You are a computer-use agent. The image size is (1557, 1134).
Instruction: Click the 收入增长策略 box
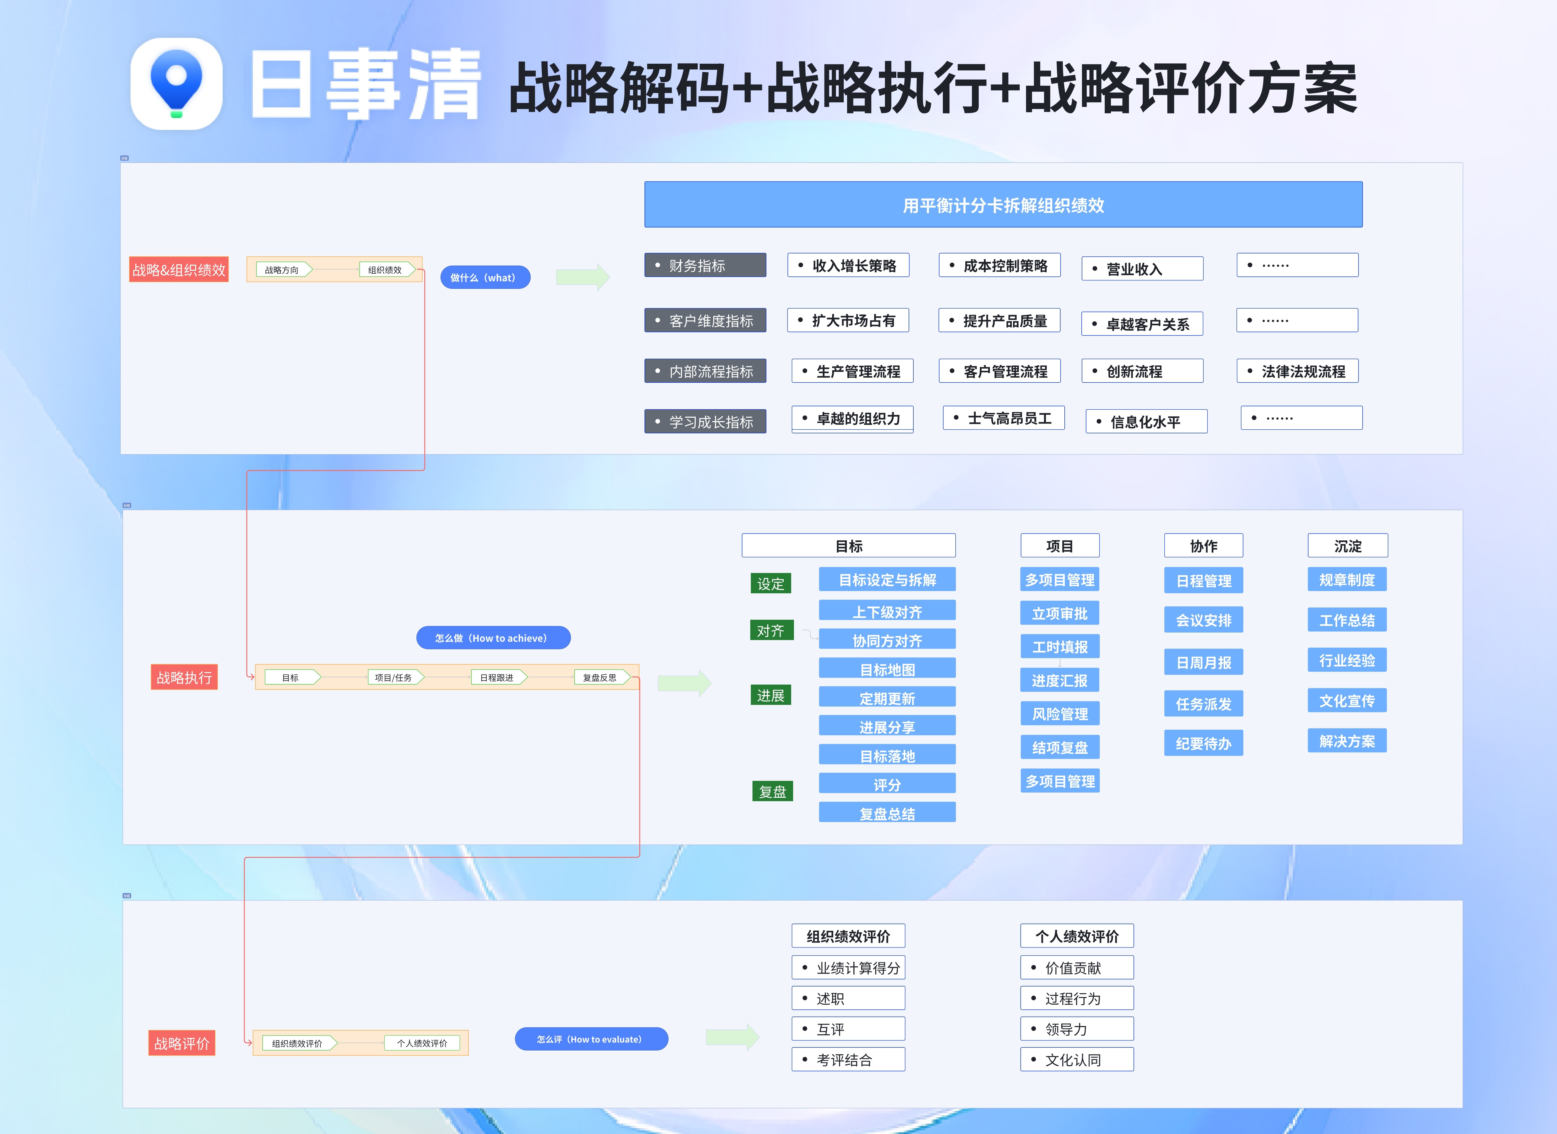(x=848, y=265)
